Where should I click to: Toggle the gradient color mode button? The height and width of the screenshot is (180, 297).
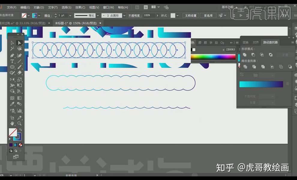[16, 145]
